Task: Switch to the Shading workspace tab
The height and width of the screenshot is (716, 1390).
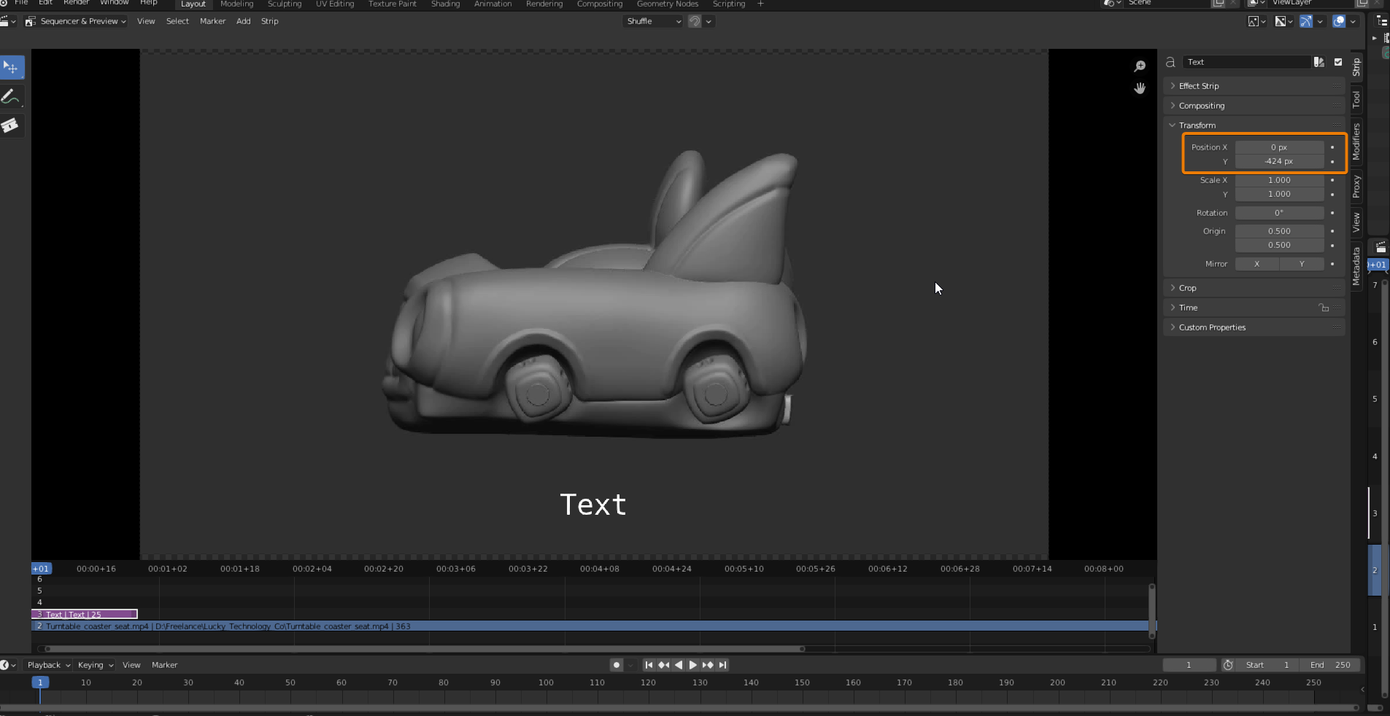Action: pos(445,4)
